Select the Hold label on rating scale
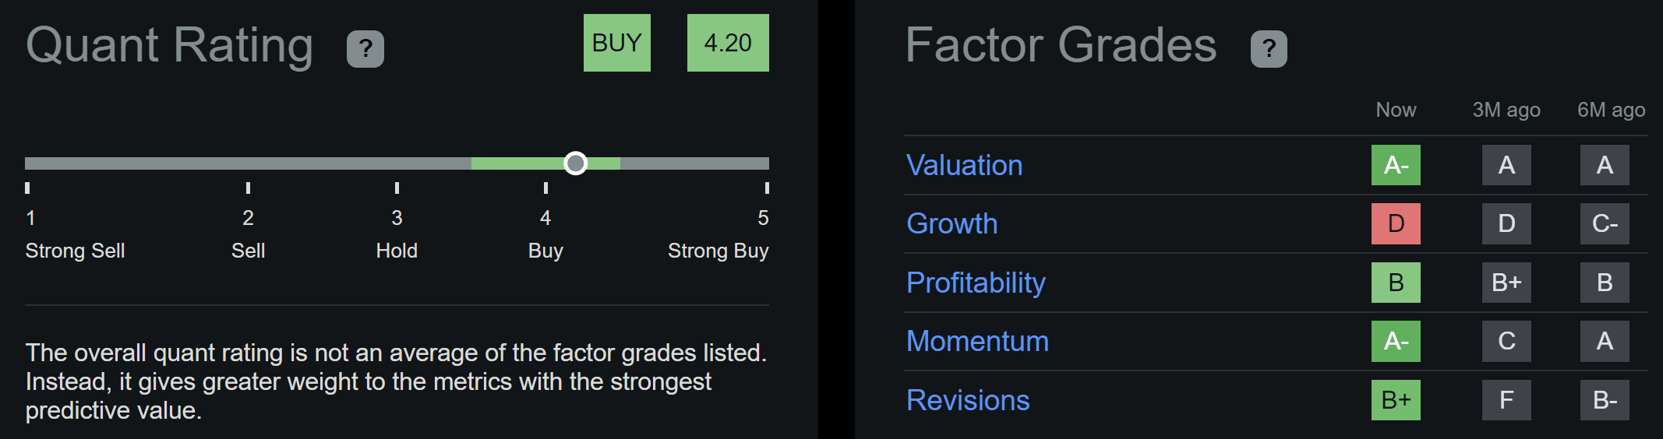The height and width of the screenshot is (439, 1663). (397, 251)
